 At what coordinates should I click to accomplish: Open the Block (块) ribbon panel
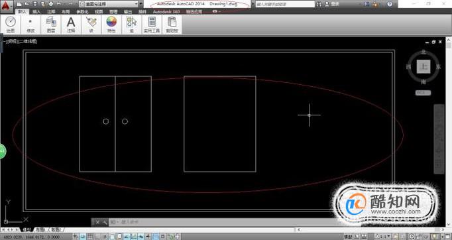point(91,25)
